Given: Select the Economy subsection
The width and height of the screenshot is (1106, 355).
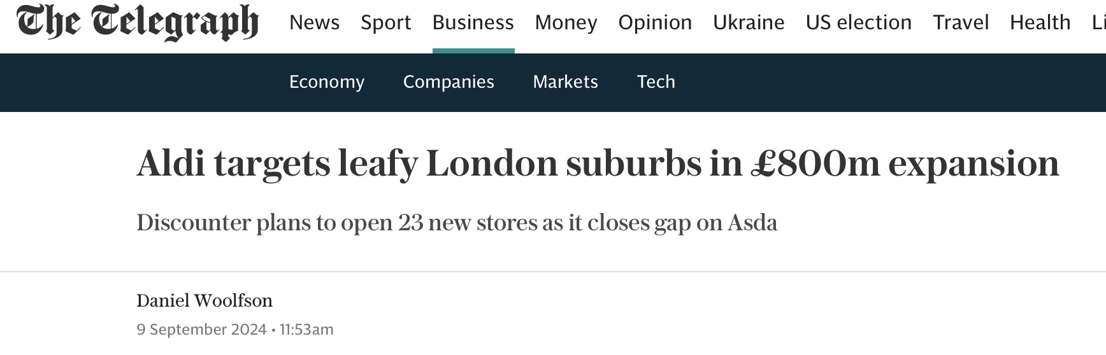Looking at the screenshot, I should pos(327,82).
